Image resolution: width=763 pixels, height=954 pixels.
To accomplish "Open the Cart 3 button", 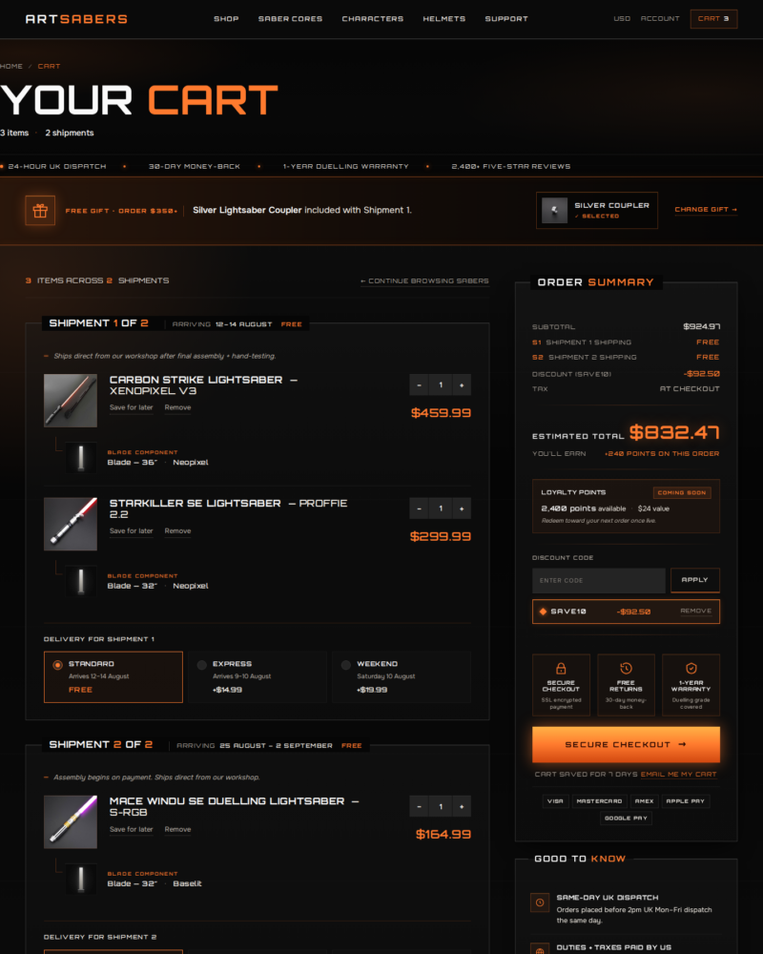I will tap(713, 19).
